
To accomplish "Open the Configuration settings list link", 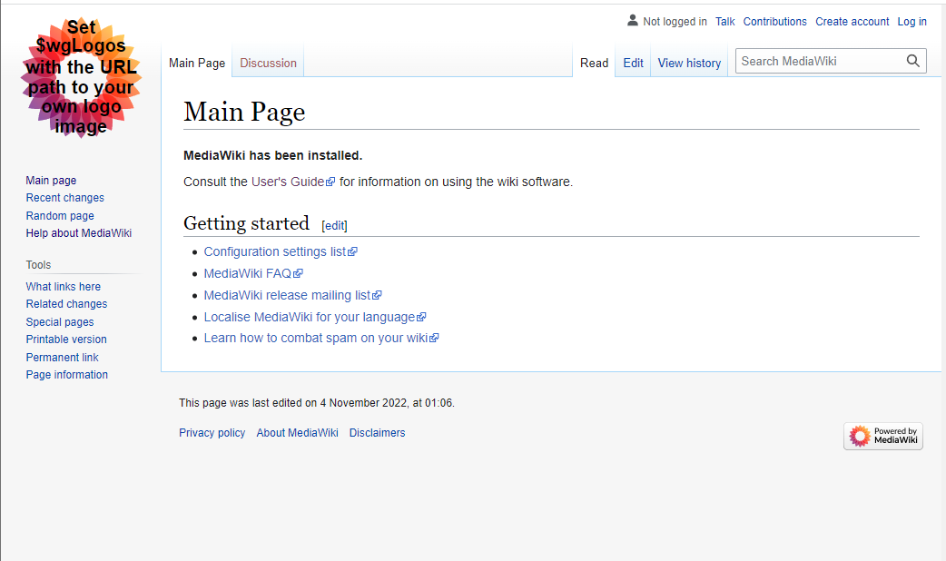I will point(275,251).
